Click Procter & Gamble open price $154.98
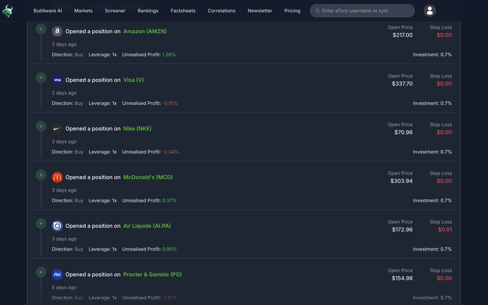488x305 pixels. 402,278
